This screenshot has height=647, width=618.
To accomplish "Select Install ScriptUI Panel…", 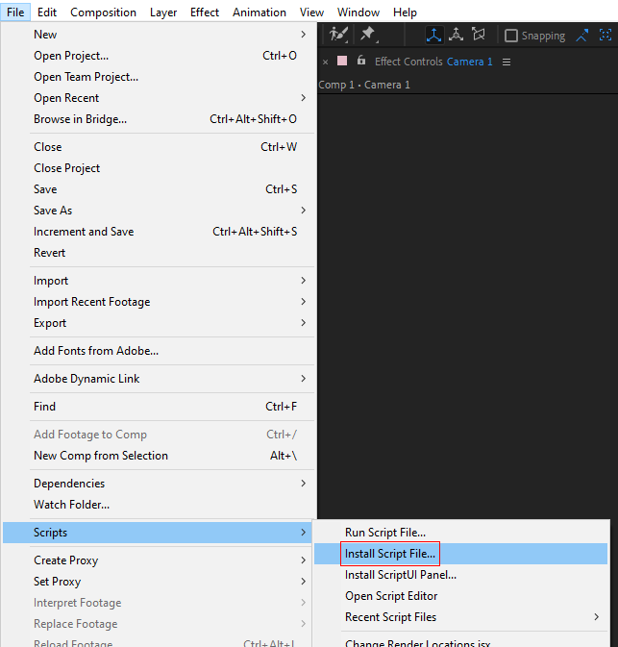I will (460, 575).
